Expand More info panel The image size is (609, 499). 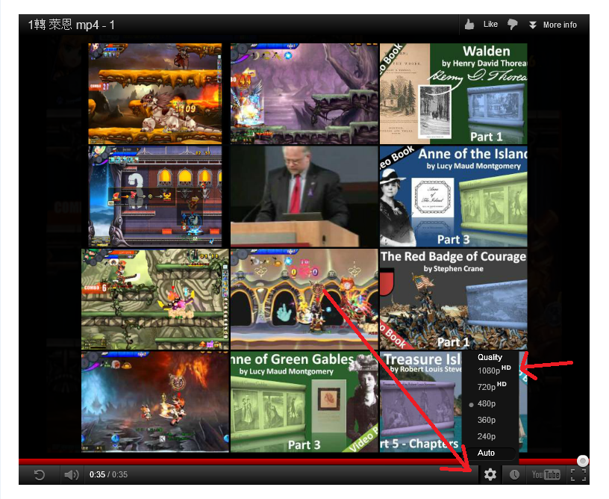[x=553, y=25]
